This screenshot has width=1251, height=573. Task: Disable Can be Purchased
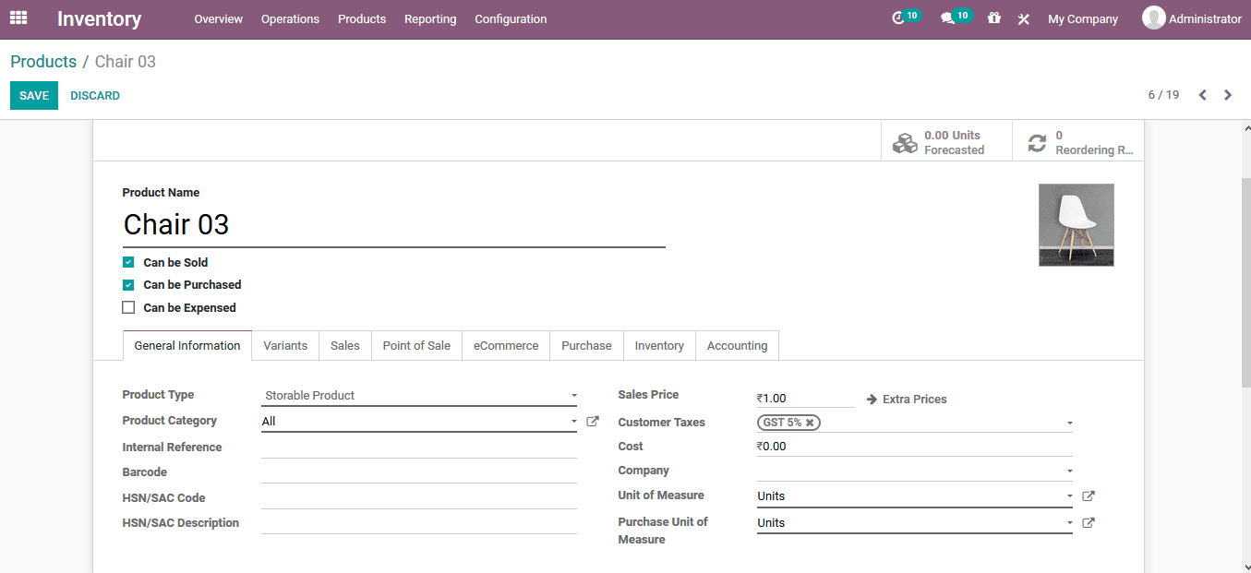(x=128, y=284)
